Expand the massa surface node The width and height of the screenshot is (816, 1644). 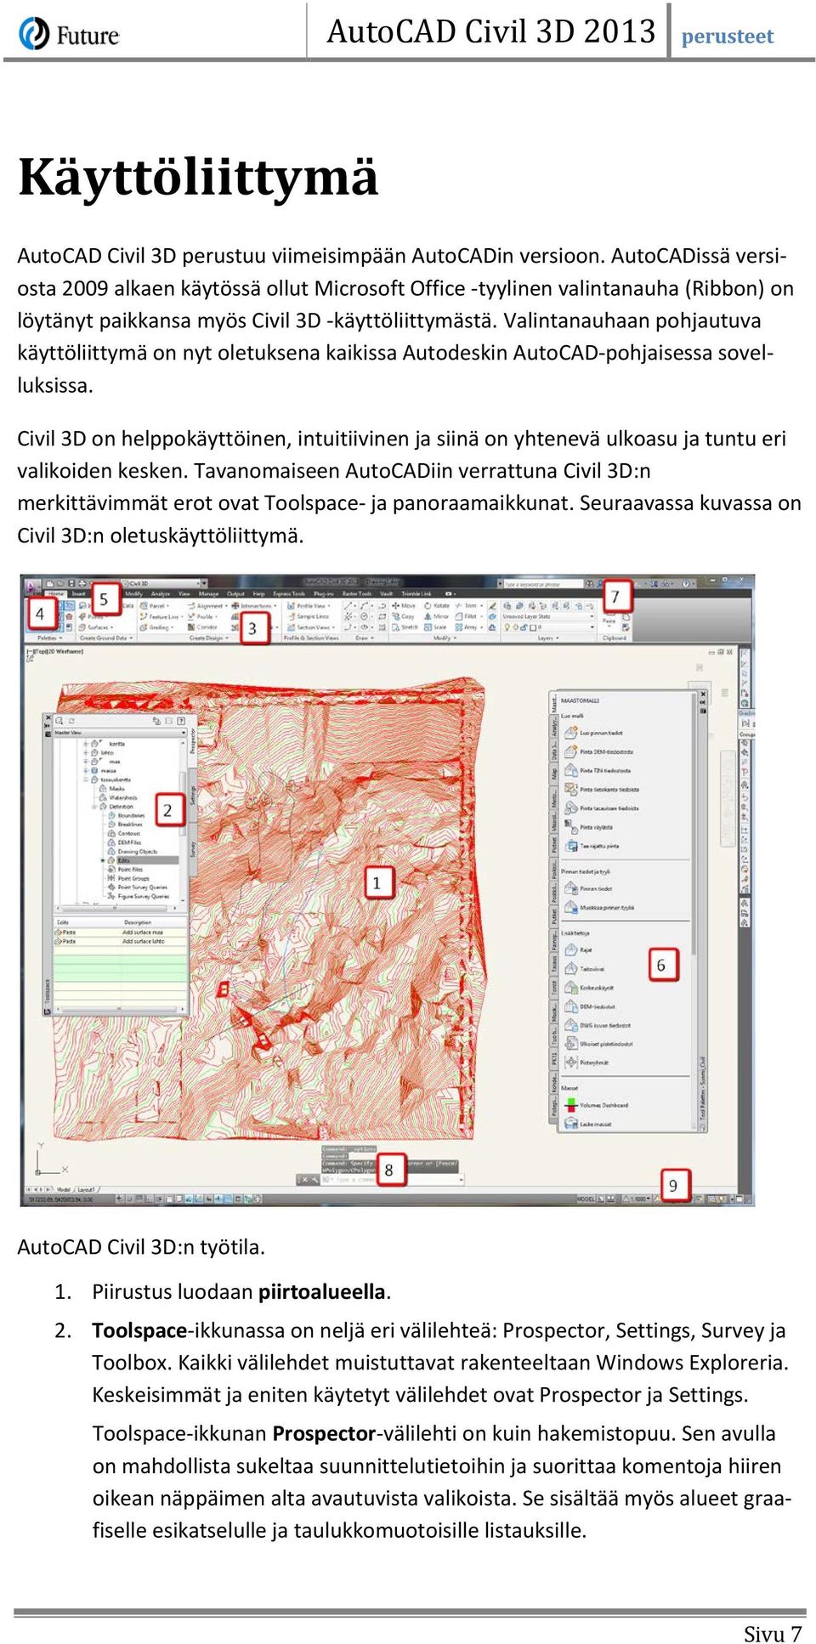coord(86,770)
